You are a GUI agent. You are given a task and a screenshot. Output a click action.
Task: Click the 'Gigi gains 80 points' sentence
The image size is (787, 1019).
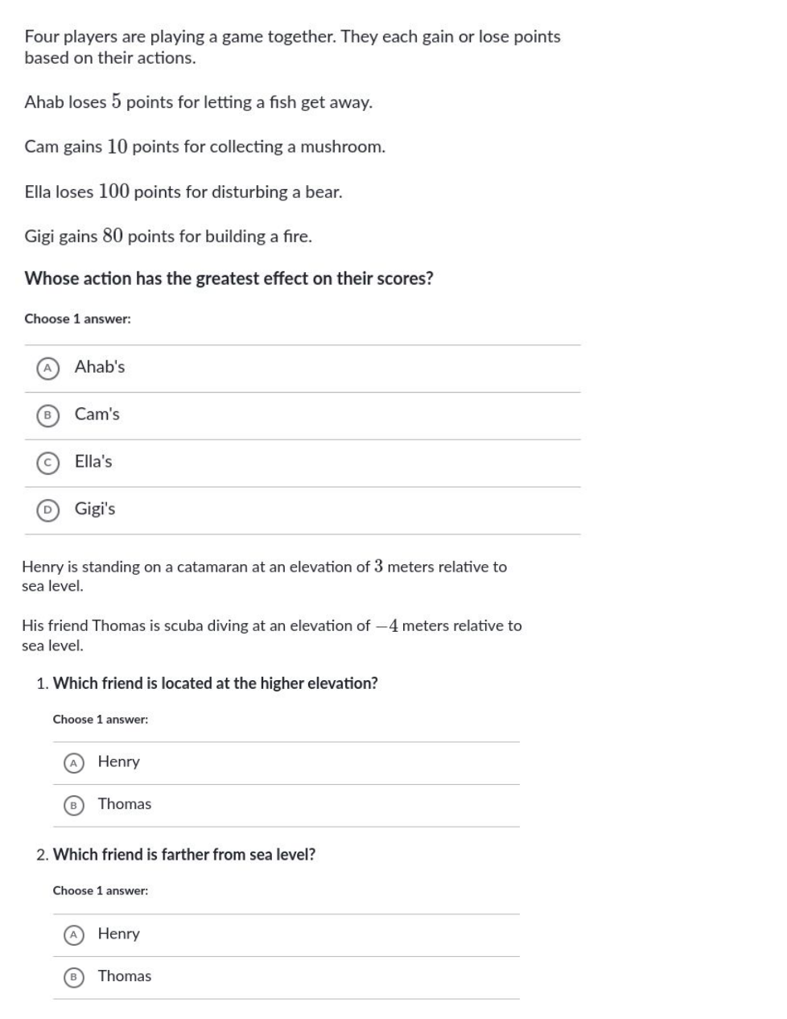click(168, 237)
